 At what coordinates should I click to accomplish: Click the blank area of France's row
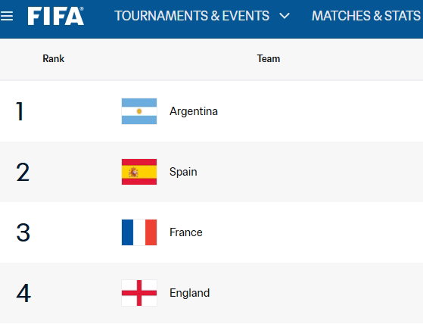(x=310, y=232)
